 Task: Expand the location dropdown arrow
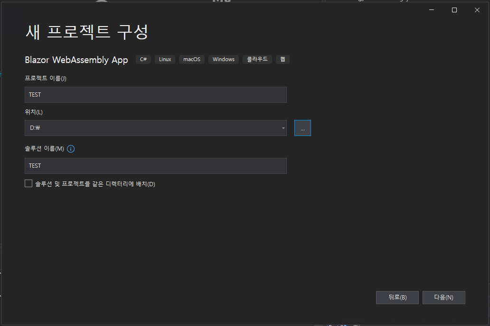pyautogui.click(x=283, y=128)
